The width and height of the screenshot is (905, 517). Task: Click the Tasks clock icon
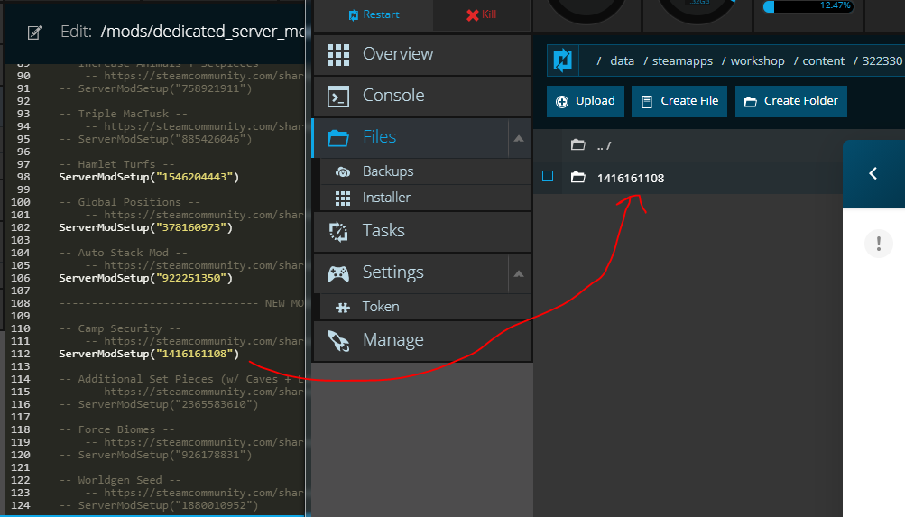click(x=338, y=231)
